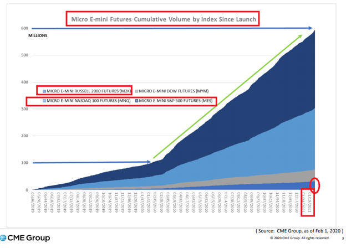This screenshot has height=248, width=346.
Task: Click the 09/09/2020 date on the x-axis
Action: 251,203
